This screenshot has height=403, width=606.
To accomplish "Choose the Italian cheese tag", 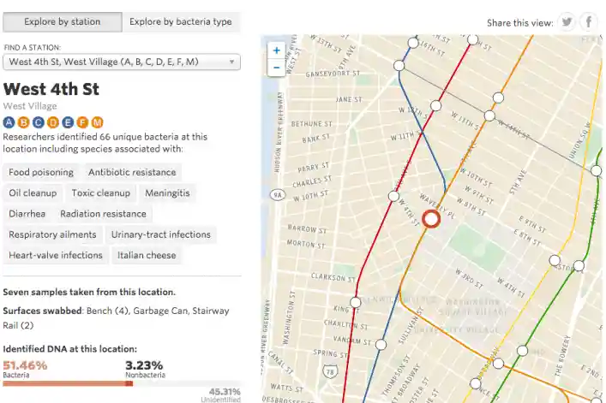I will point(147,255).
